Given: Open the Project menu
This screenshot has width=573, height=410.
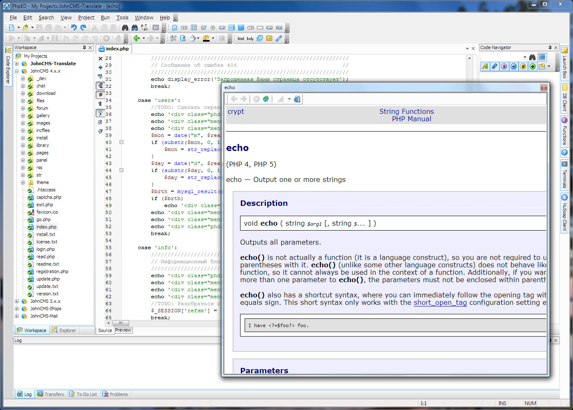Looking at the screenshot, I should [86, 18].
